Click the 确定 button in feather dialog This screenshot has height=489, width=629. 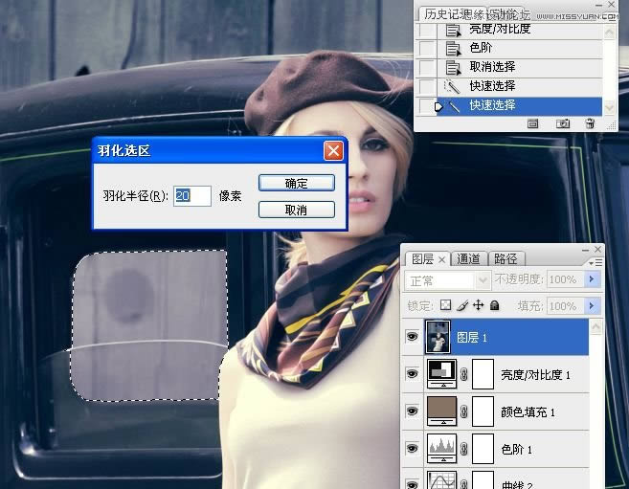(296, 183)
